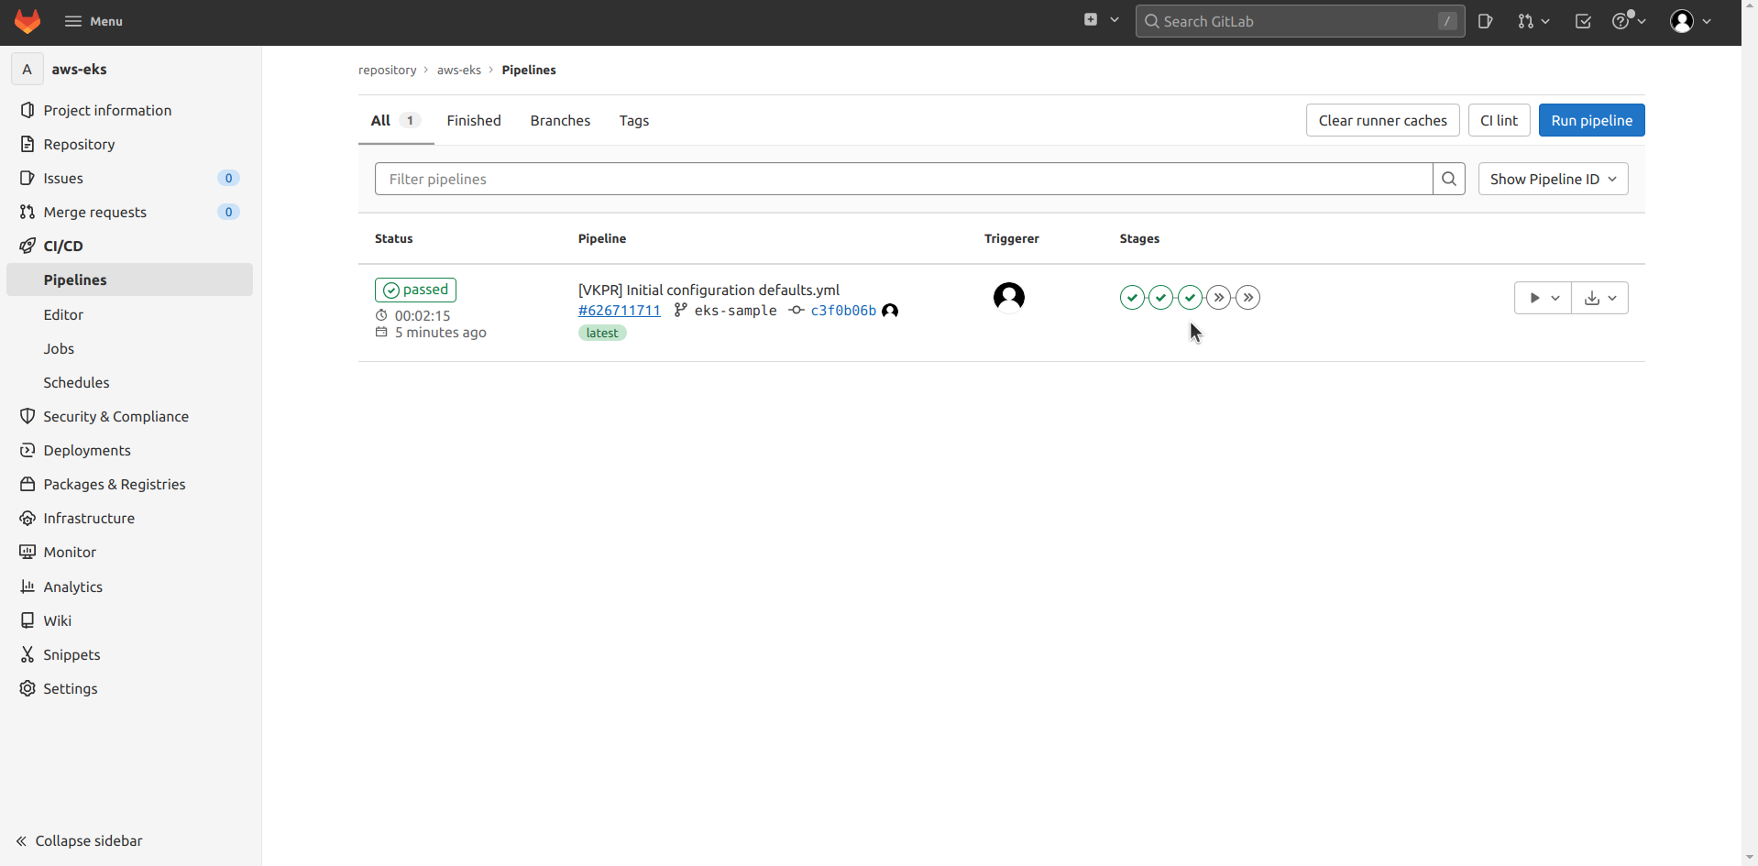Click the Infrastructure sidebar icon
The image size is (1758, 866).
[27, 518]
